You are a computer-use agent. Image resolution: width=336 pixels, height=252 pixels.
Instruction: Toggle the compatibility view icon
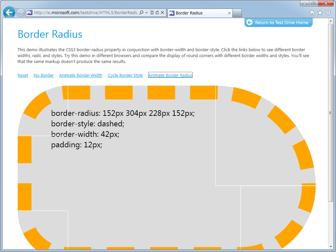coord(152,13)
